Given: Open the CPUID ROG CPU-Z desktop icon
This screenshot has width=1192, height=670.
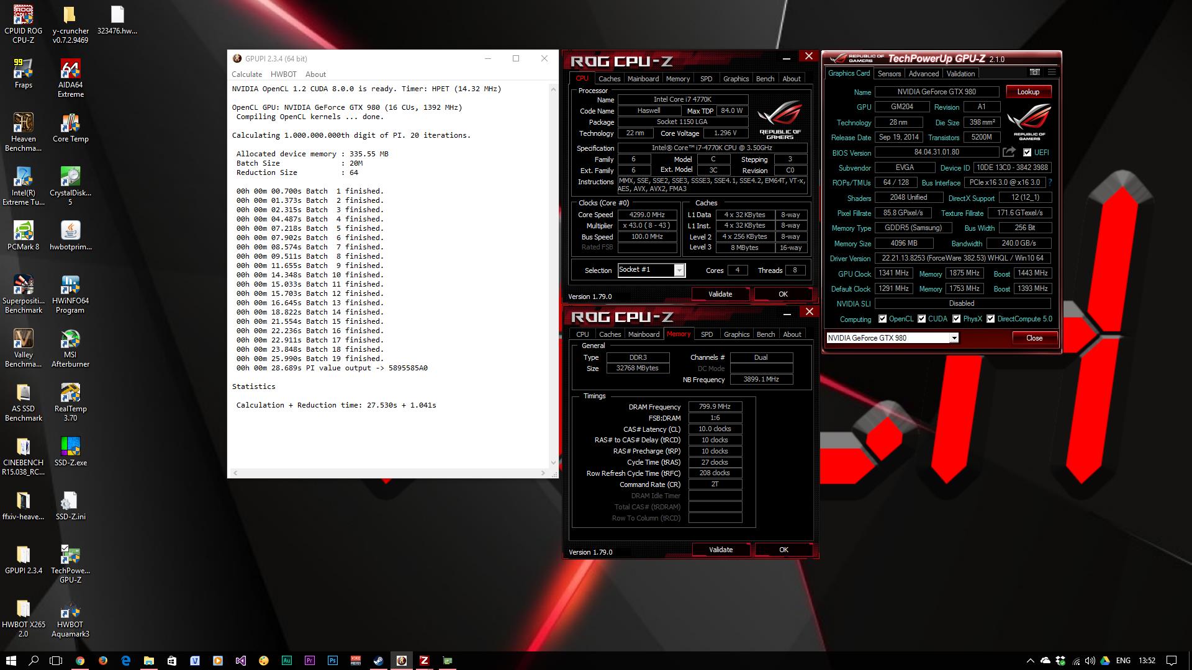Looking at the screenshot, I should pyautogui.click(x=24, y=25).
